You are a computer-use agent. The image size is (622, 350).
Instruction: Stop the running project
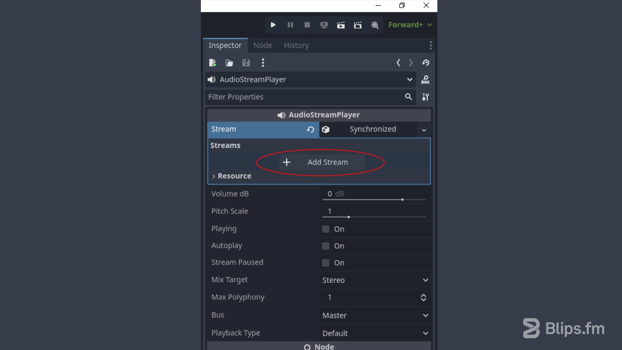[307, 25]
